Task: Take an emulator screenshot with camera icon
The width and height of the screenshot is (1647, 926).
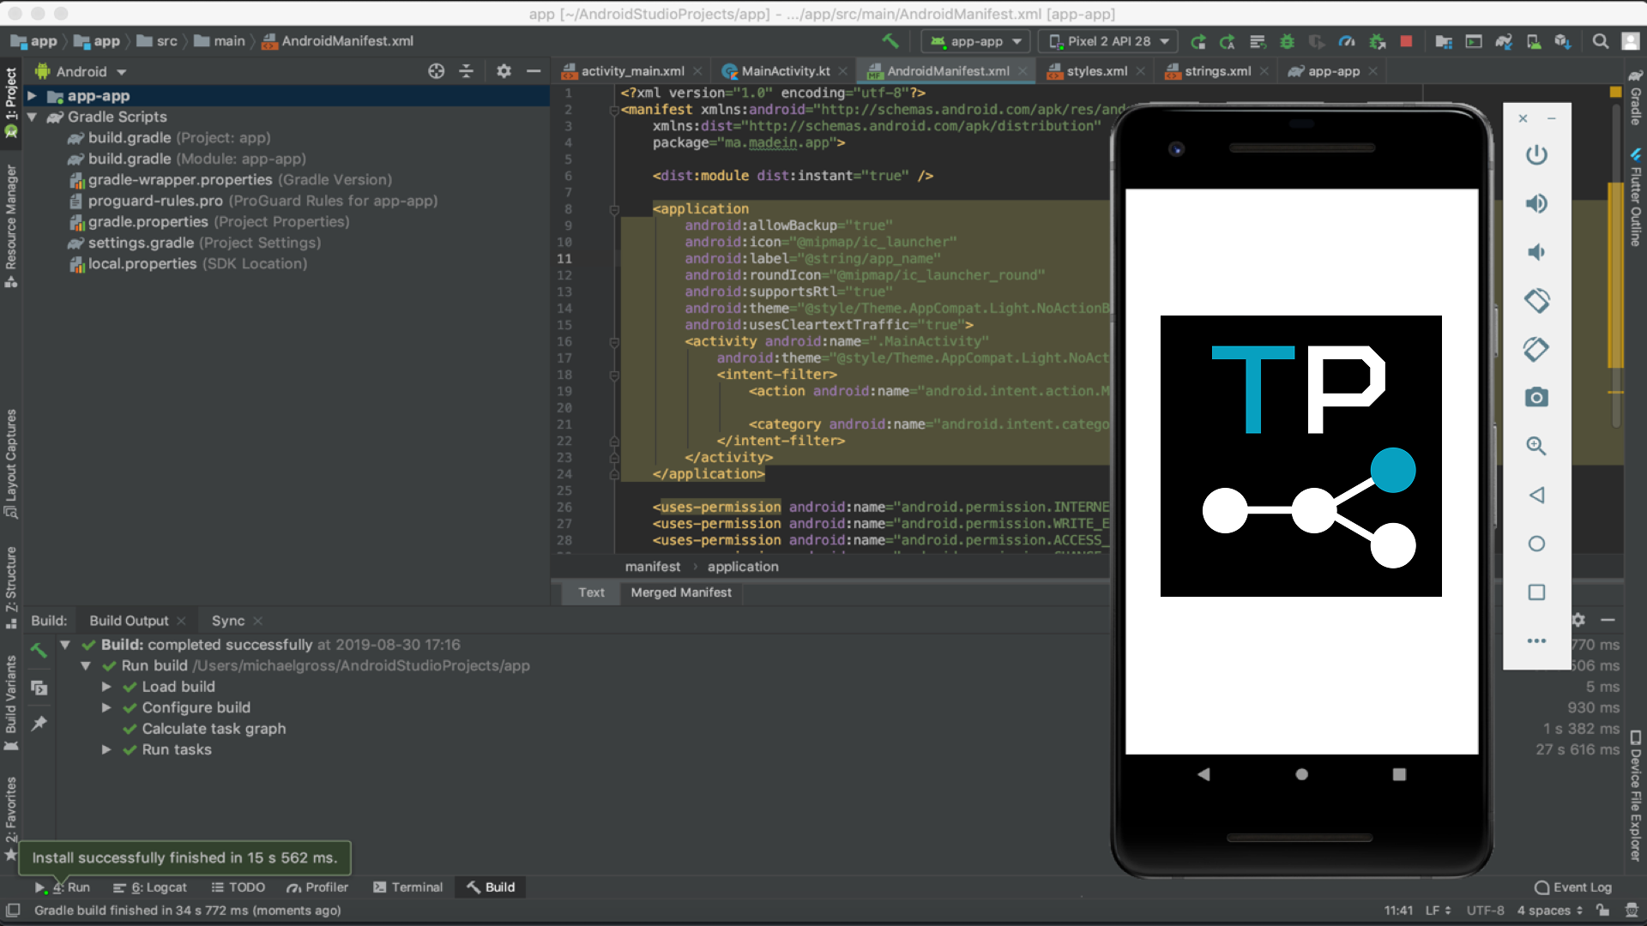Action: click(x=1536, y=398)
